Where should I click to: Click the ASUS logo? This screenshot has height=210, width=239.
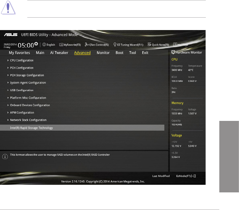tap(11, 35)
